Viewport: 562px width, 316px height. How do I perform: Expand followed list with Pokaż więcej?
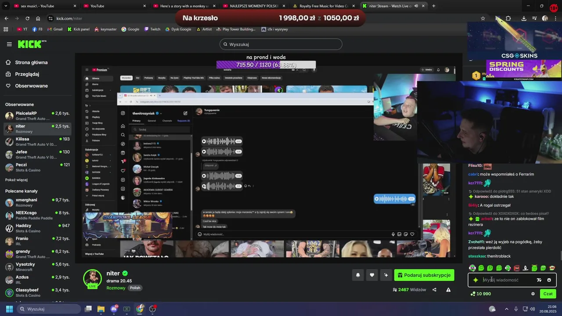[16, 180]
